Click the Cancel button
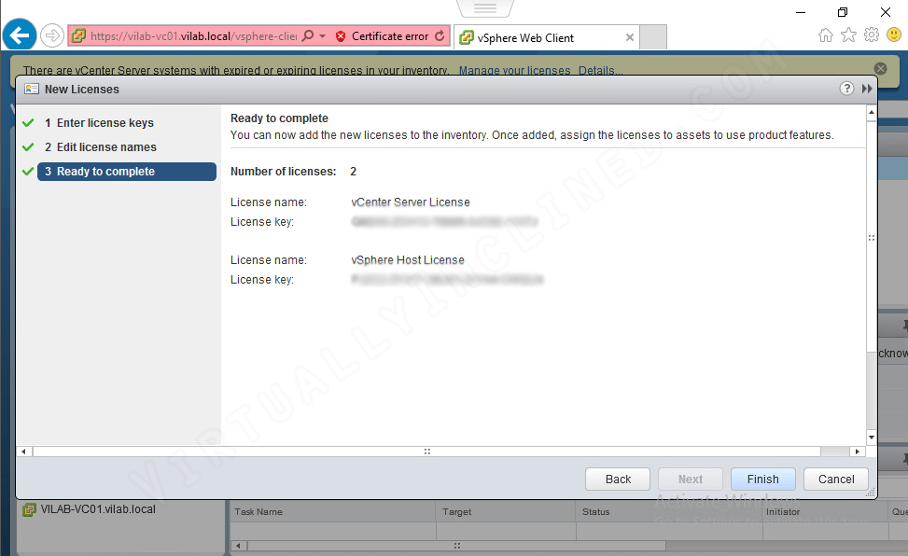The width and height of the screenshot is (908, 556). coord(836,479)
